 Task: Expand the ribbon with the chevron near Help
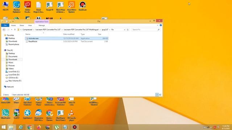point(158,25)
